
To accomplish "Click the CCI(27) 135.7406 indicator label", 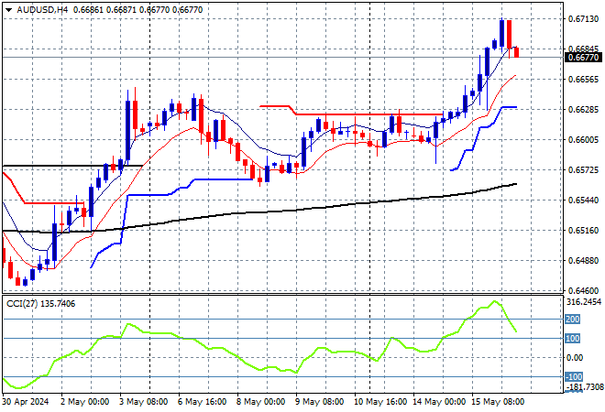I will [41, 304].
